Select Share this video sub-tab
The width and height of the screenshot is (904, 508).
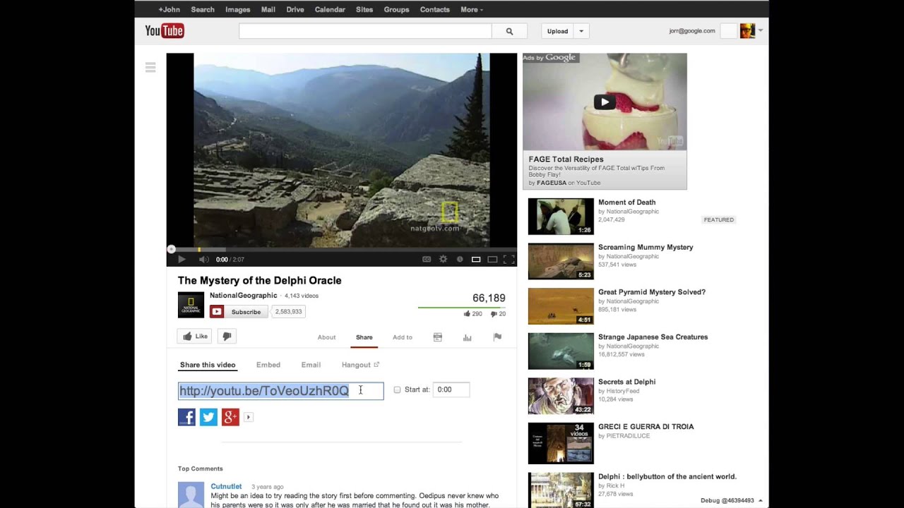[x=208, y=365]
